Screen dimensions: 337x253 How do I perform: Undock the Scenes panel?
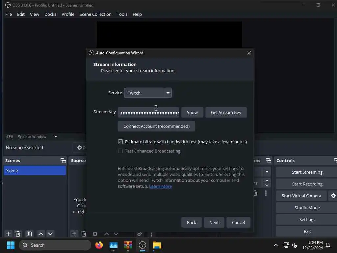(63, 160)
